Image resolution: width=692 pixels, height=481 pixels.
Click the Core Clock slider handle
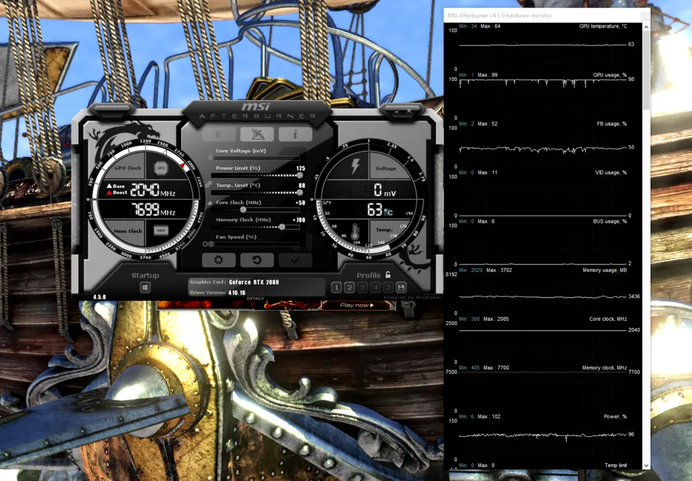(x=243, y=210)
